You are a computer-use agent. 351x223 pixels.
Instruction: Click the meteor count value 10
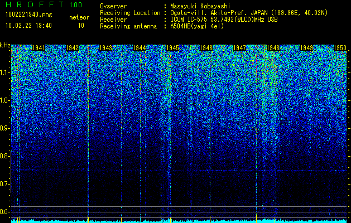(81, 25)
